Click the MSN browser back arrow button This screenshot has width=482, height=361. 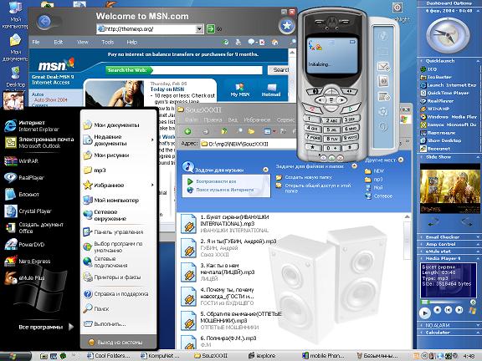click(x=44, y=22)
